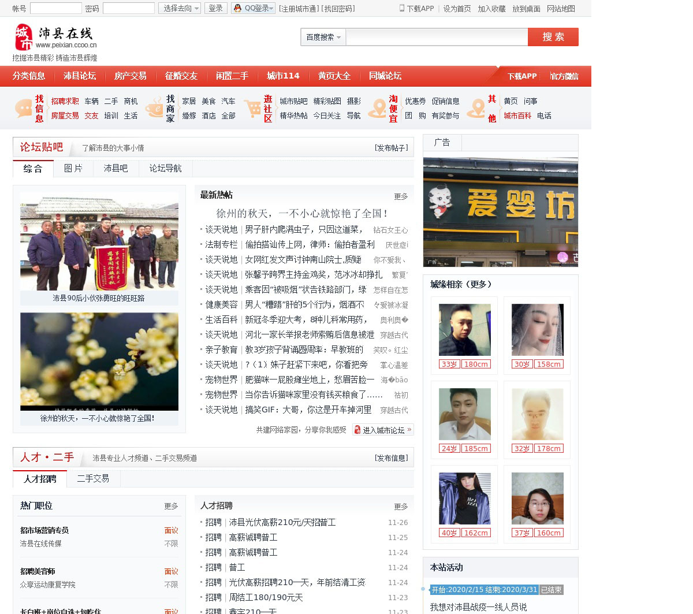
Task: Open 下载APP phone icon link at top
Action: pos(416,9)
